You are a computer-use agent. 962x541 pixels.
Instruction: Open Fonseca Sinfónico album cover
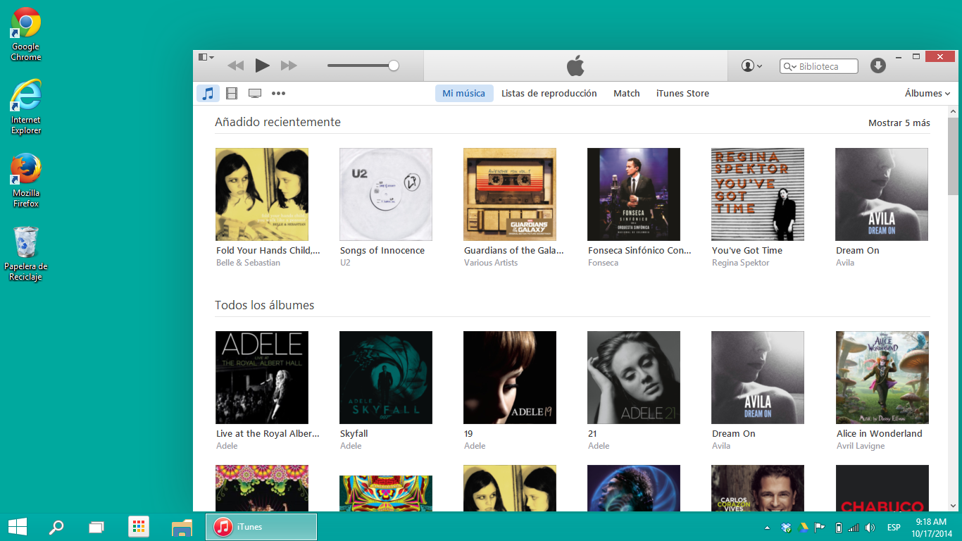(634, 194)
